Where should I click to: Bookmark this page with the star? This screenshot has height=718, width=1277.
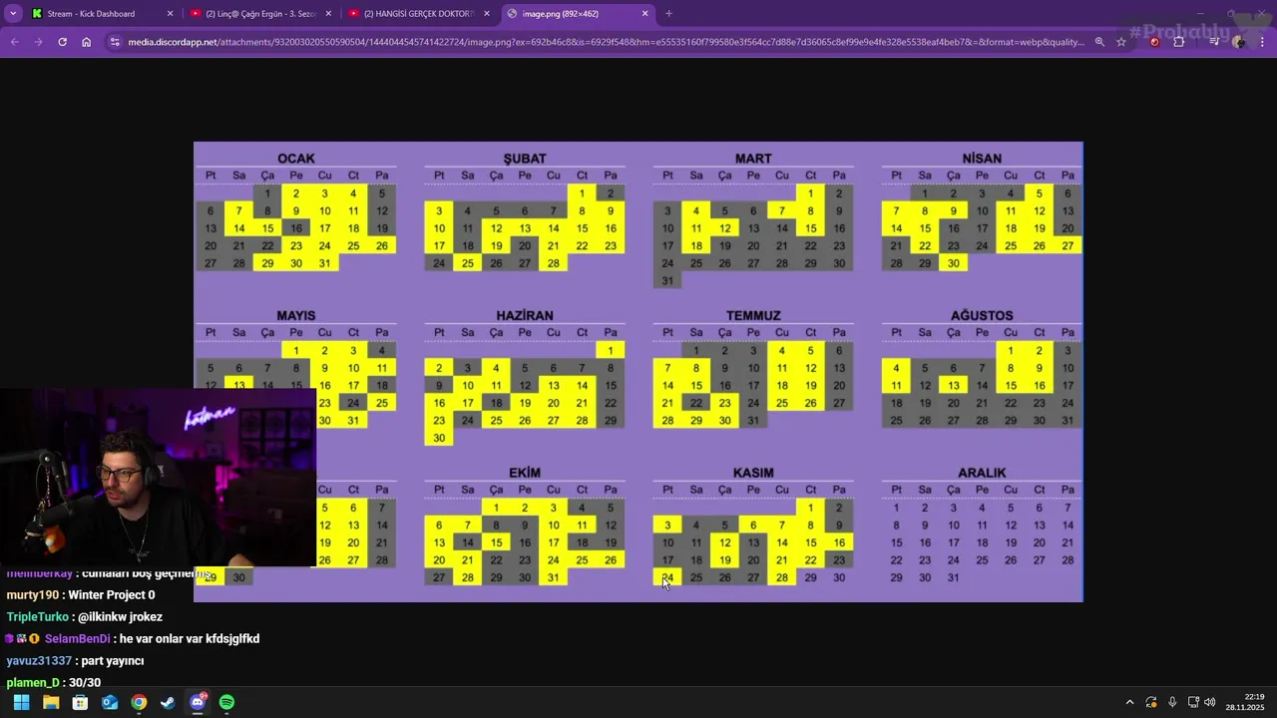tap(1121, 42)
